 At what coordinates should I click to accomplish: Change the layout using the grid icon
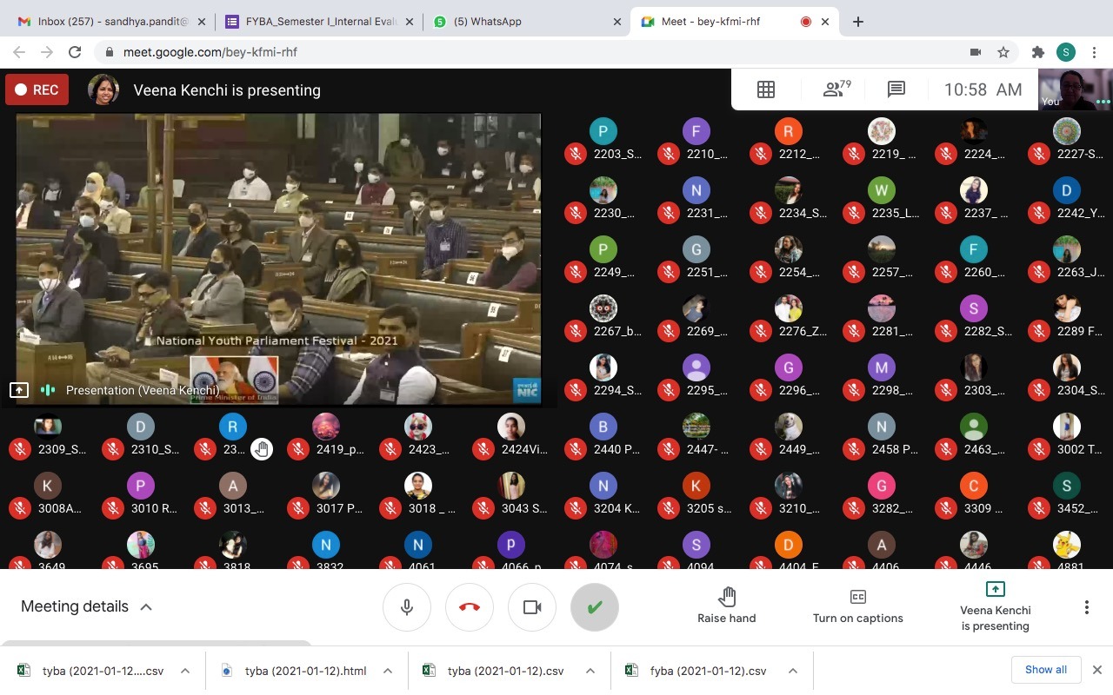(x=765, y=89)
